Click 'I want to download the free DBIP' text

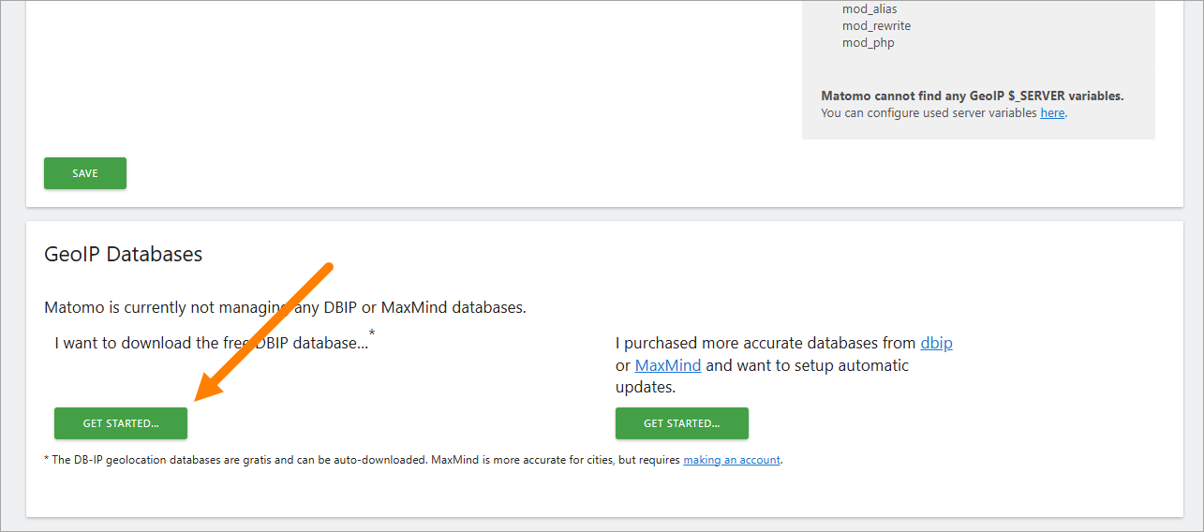click(212, 343)
